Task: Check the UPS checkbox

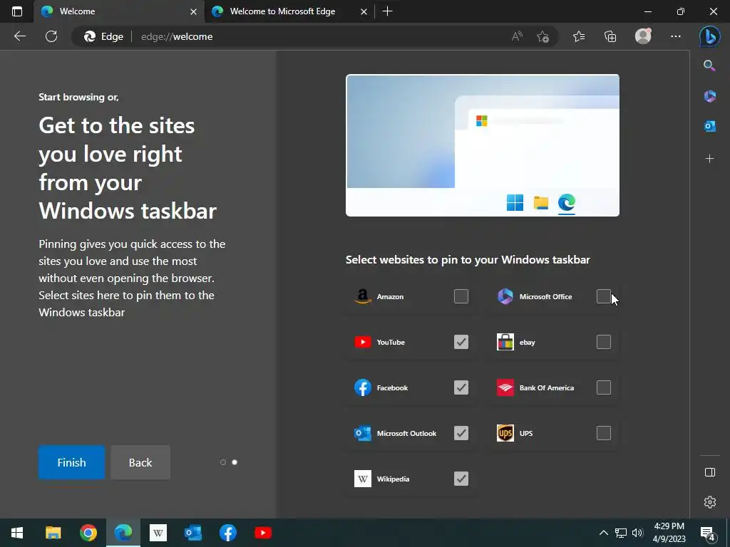Action: coord(603,433)
